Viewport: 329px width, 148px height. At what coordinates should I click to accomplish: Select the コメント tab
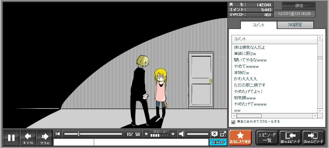click(x=258, y=25)
